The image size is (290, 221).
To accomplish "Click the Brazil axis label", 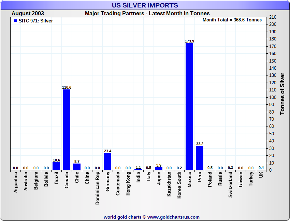I will tap(56, 178).
